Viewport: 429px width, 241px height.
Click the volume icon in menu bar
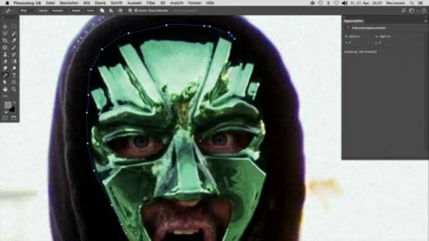click(345, 3)
